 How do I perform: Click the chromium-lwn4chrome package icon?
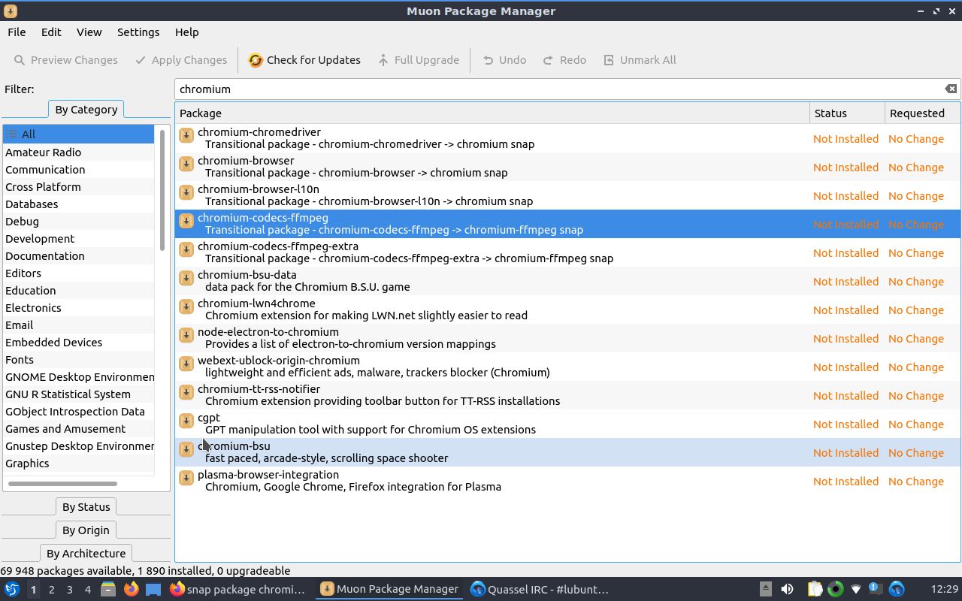tap(186, 307)
